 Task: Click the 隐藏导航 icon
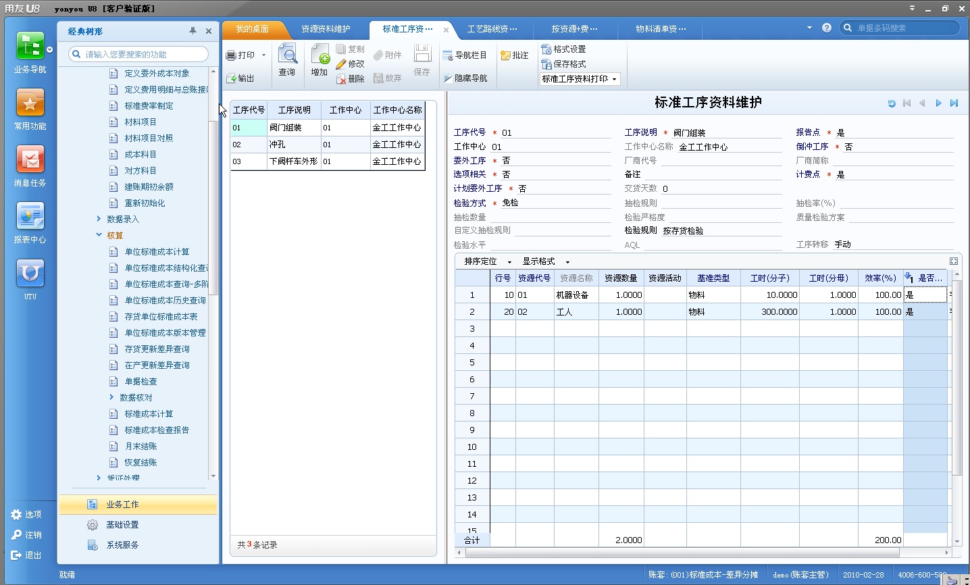(448, 78)
